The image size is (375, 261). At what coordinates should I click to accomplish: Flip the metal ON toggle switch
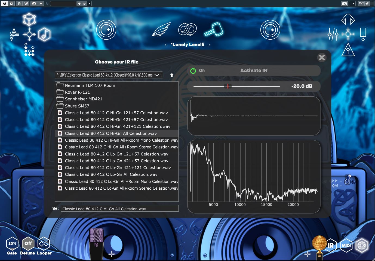point(348,180)
